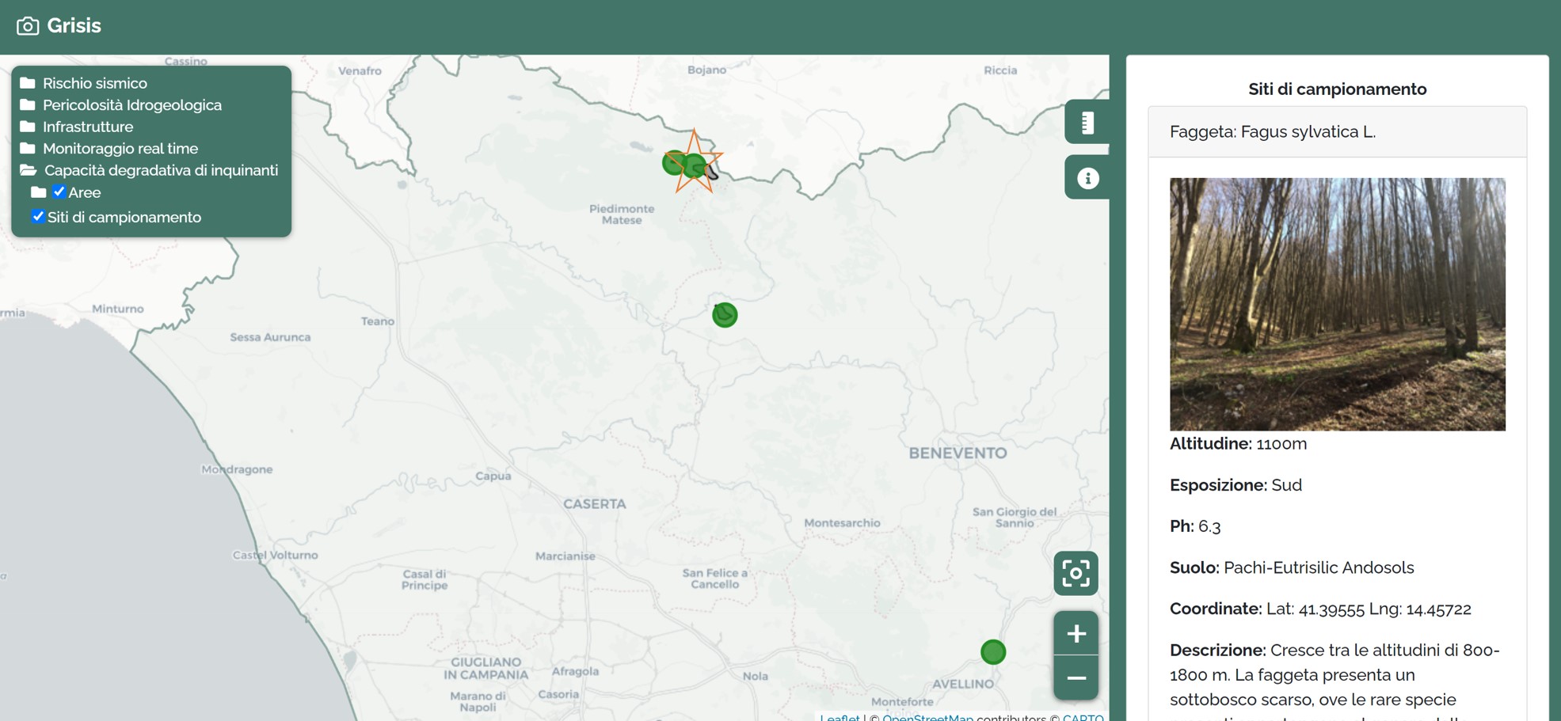Click the beech forest photo thumbnail

point(1337,304)
